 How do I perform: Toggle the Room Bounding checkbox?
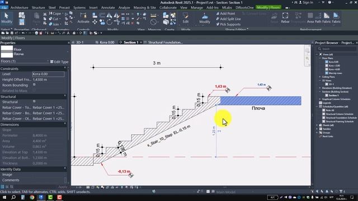[34, 84]
